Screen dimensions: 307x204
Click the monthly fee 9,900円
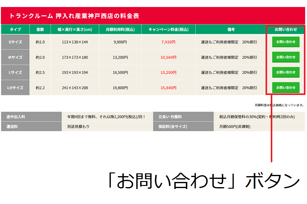(120, 42)
